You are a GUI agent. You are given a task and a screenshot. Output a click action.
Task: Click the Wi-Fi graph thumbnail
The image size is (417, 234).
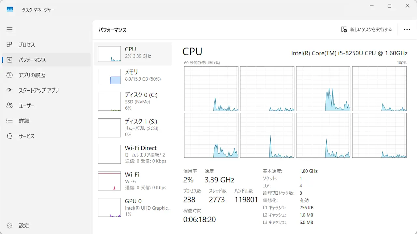(x=109, y=181)
